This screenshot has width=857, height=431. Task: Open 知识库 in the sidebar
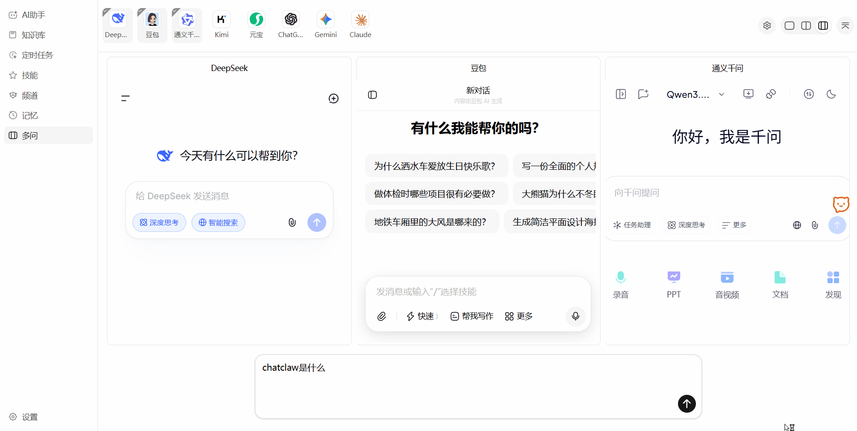pos(34,35)
